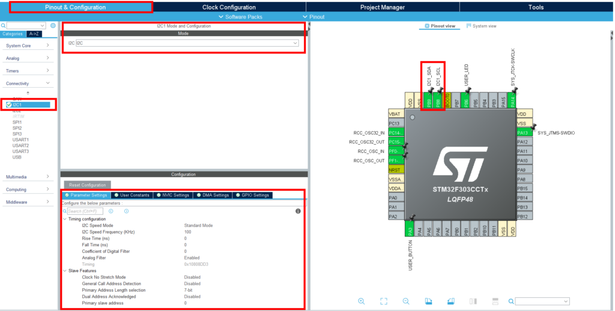Click the BOOT0 pin on the chip

coord(448,100)
